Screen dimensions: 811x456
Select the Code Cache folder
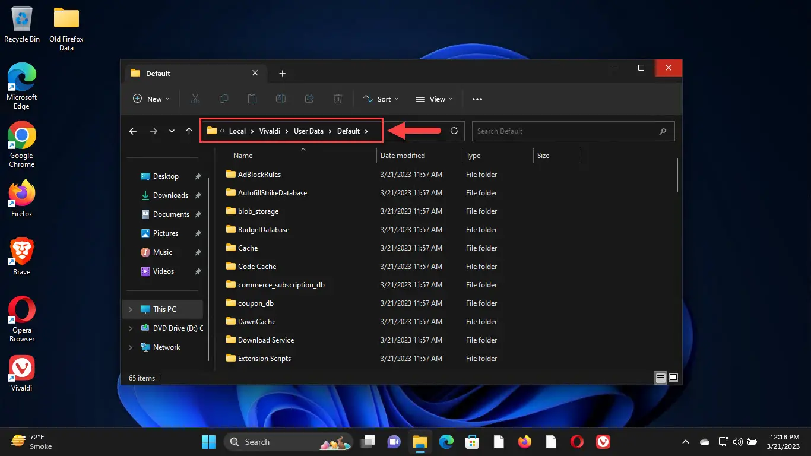(257, 267)
